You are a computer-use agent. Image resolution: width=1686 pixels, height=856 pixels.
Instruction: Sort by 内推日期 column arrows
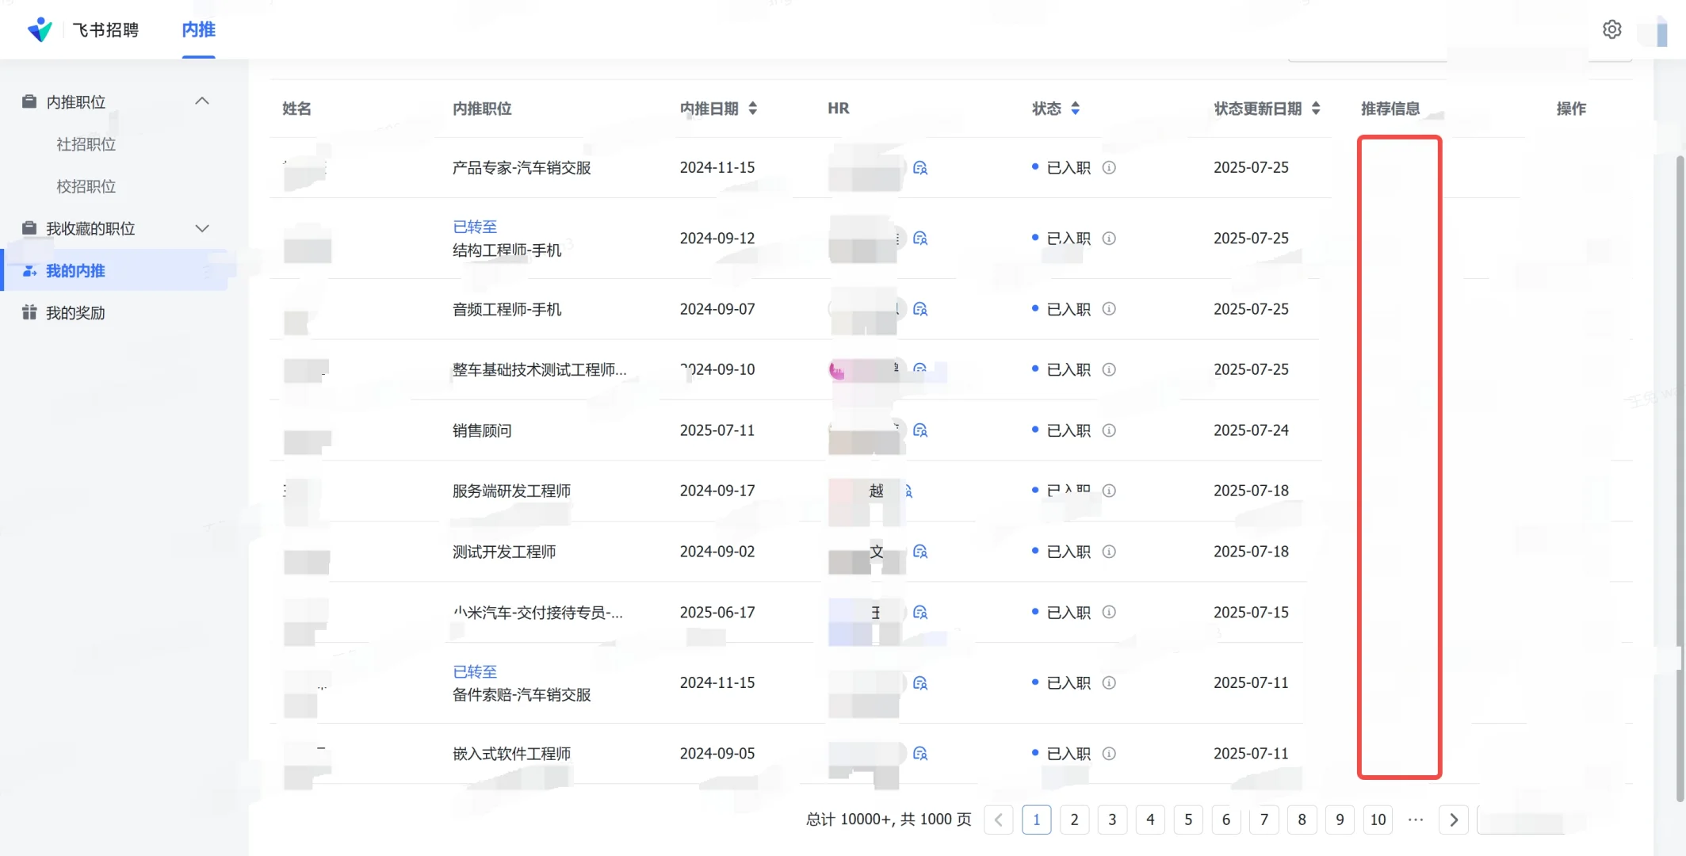752,109
